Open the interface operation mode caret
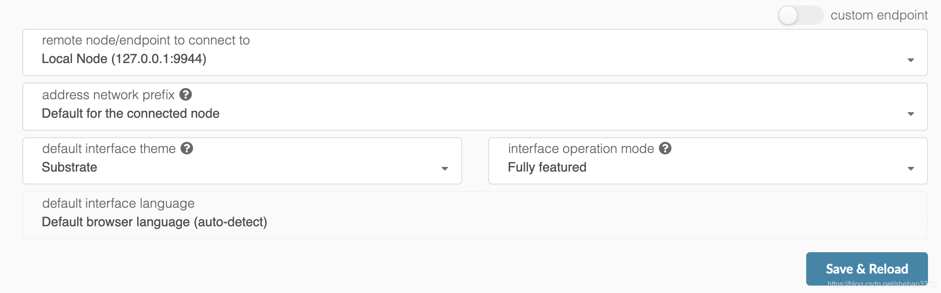941x293 pixels. tap(911, 169)
